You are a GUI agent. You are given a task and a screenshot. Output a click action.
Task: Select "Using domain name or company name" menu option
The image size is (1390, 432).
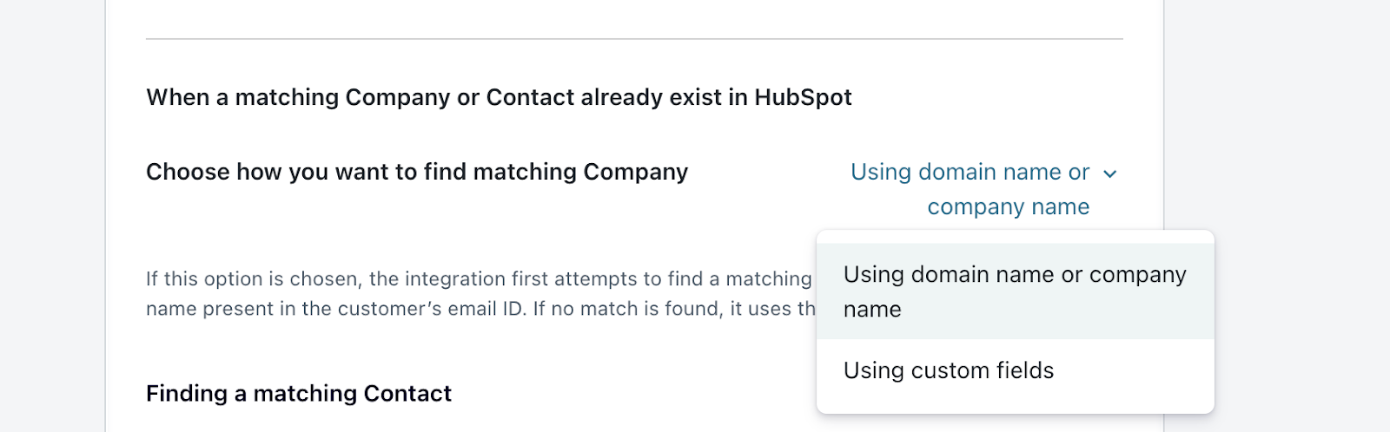tap(1014, 291)
